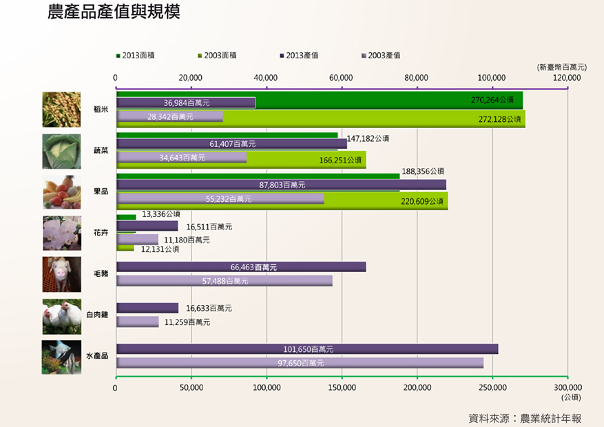Click the 101,650百萬元 aquatic products bar
Viewport: 604px width, 427px height.
pyautogui.click(x=307, y=349)
